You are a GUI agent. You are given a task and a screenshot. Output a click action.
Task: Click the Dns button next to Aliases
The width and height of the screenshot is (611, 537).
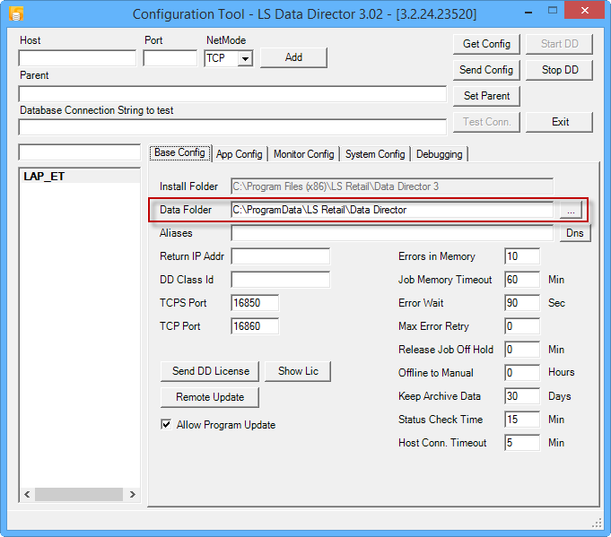click(x=575, y=233)
